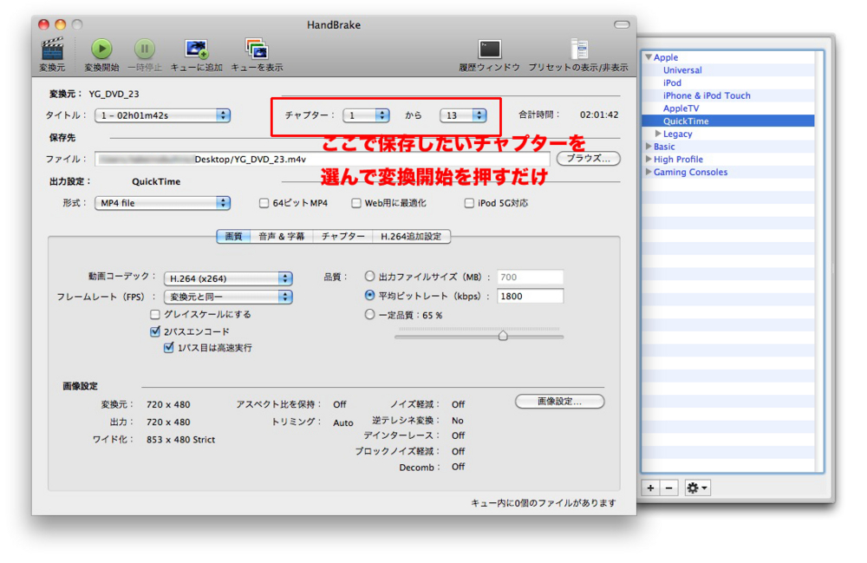Click the source name YG_DVD_23
This screenshot has height=563, width=867.
tap(114, 94)
